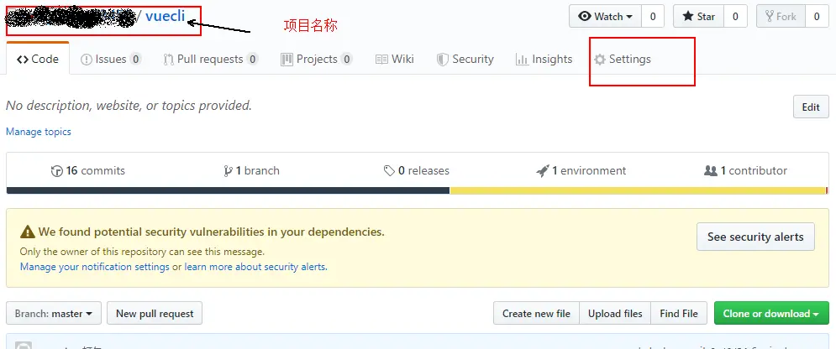This screenshot has width=836, height=349.
Task: Show the 1 contributor page
Action: [745, 171]
